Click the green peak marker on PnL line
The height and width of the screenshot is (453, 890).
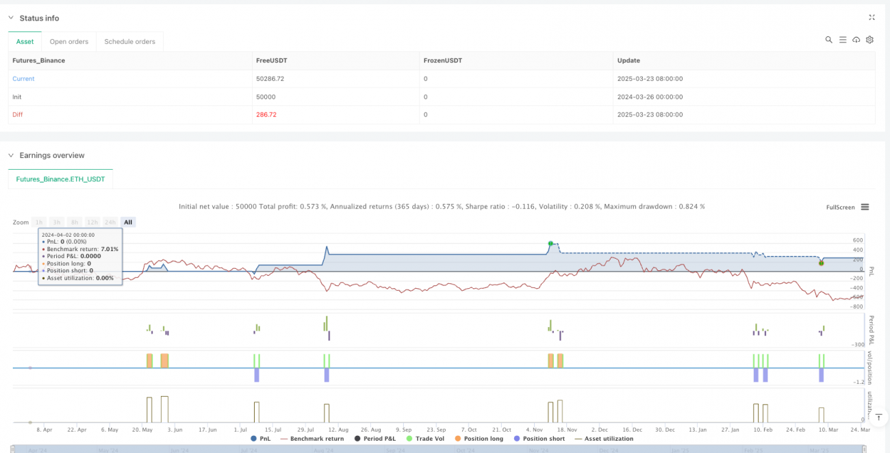tap(550, 244)
